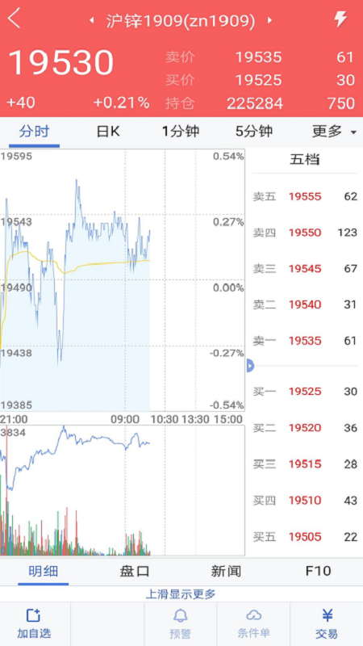The image size is (363, 646).
Task: Switch to previous contract with left triangle
Action: click(92, 21)
